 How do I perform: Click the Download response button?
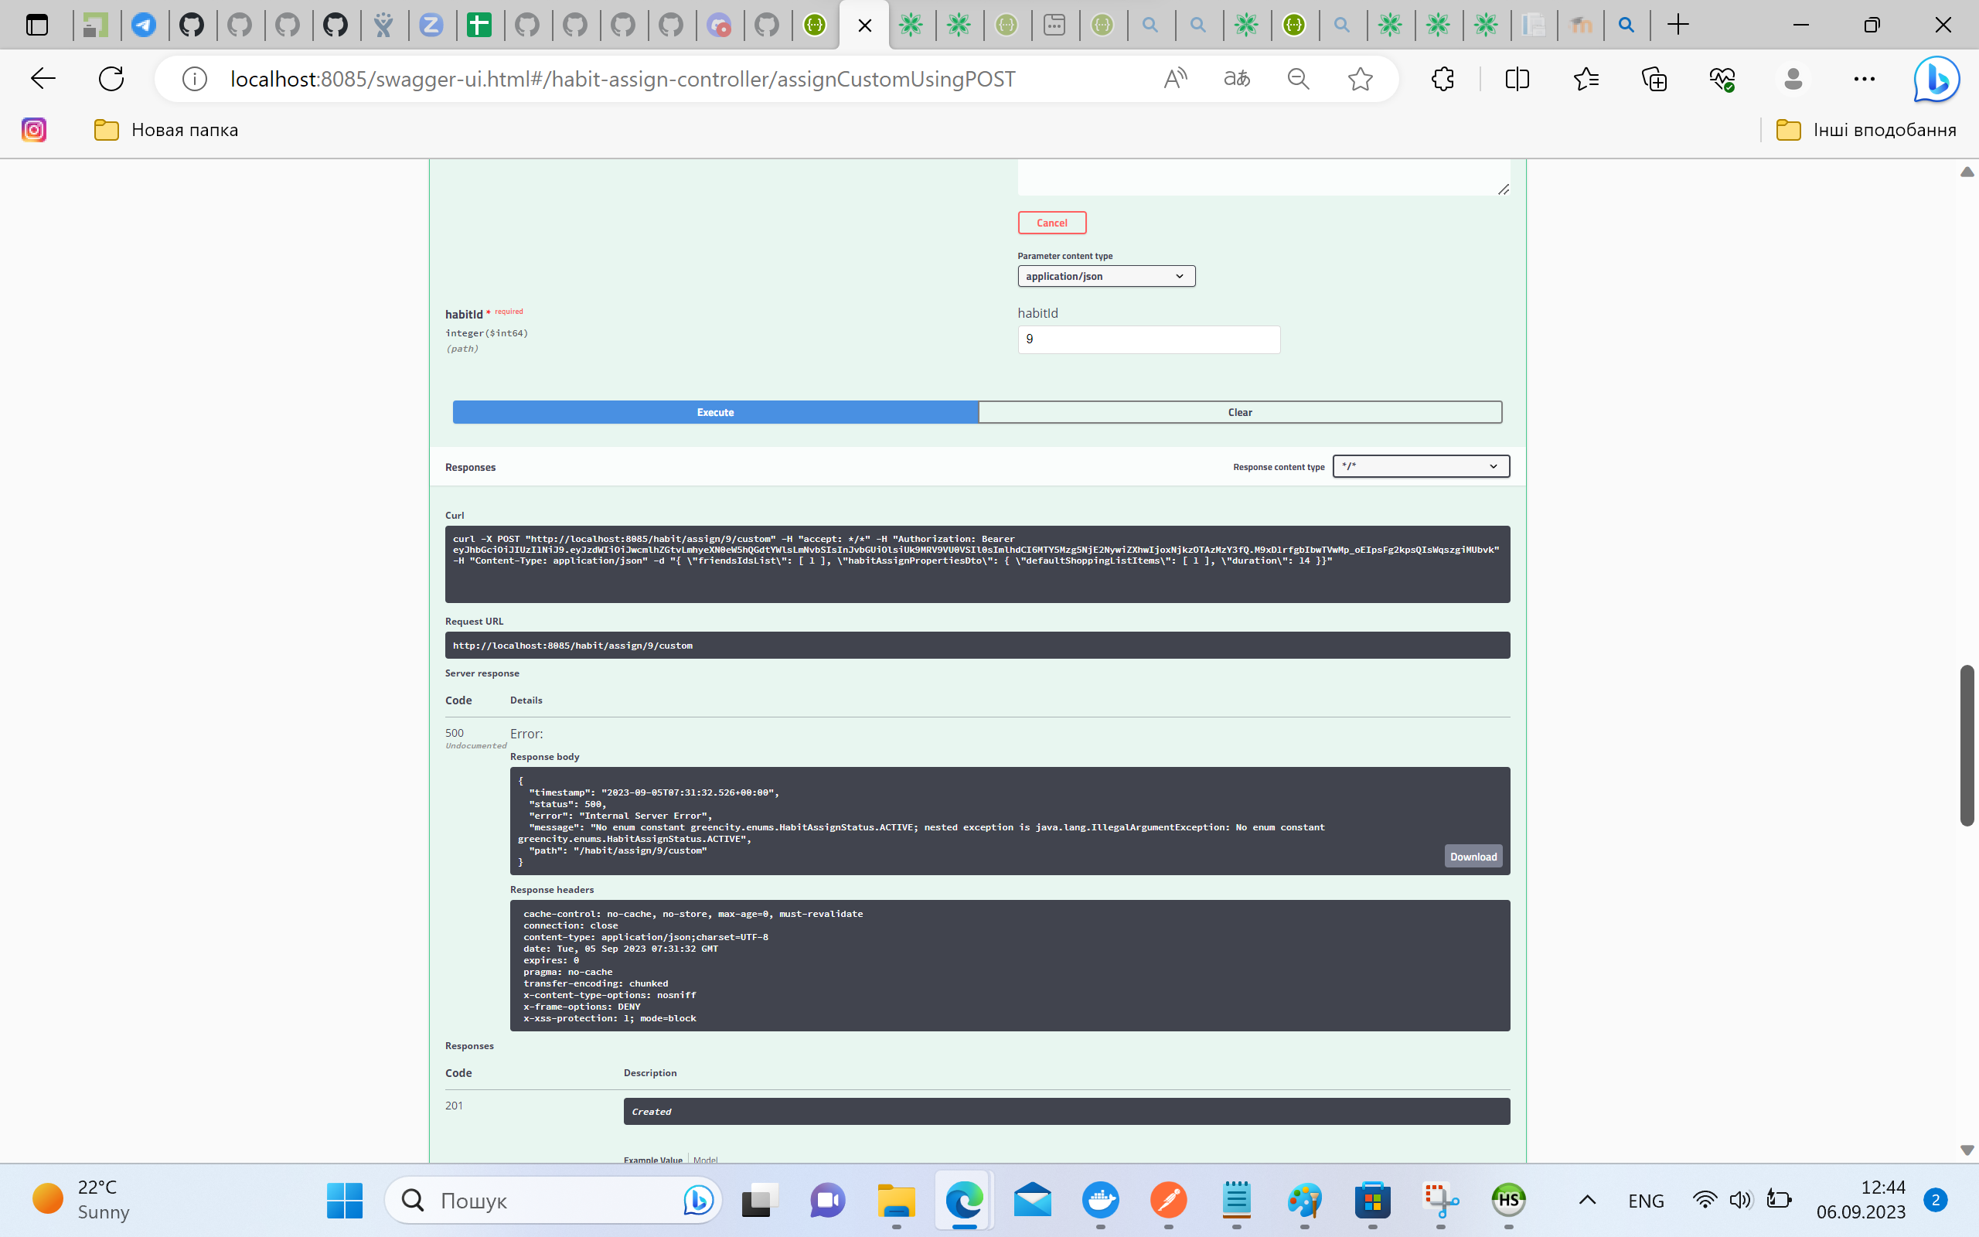click(1473, 857)
